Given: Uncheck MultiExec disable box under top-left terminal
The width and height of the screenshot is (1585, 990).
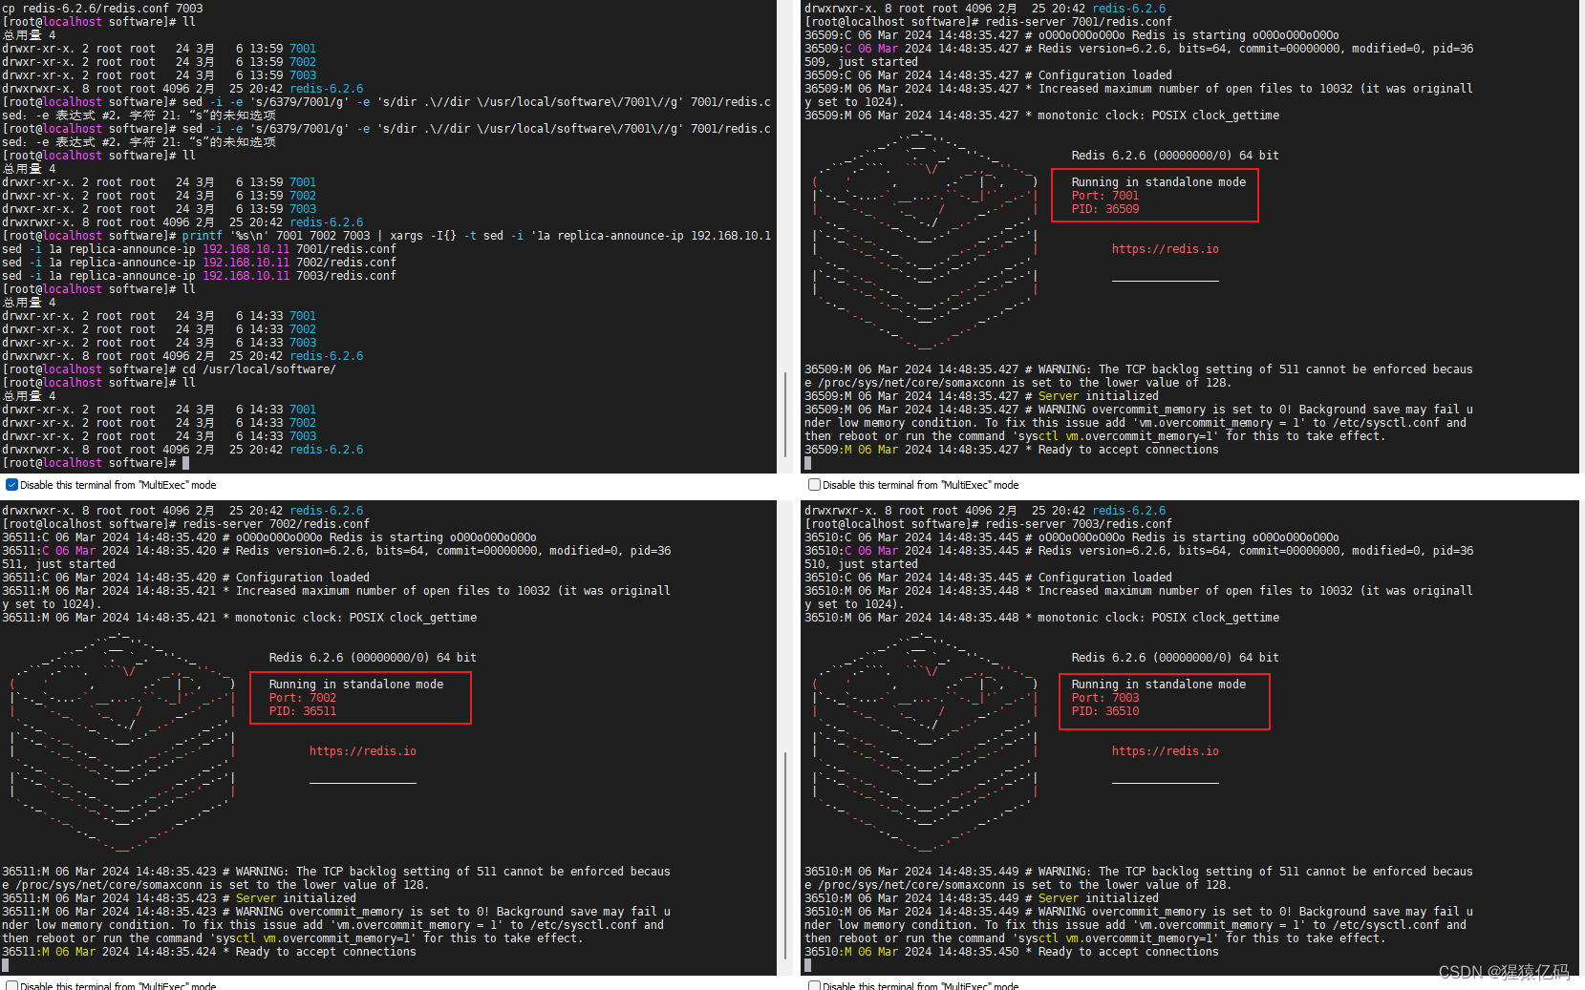Looking at the screenshot, I should 11,485.
